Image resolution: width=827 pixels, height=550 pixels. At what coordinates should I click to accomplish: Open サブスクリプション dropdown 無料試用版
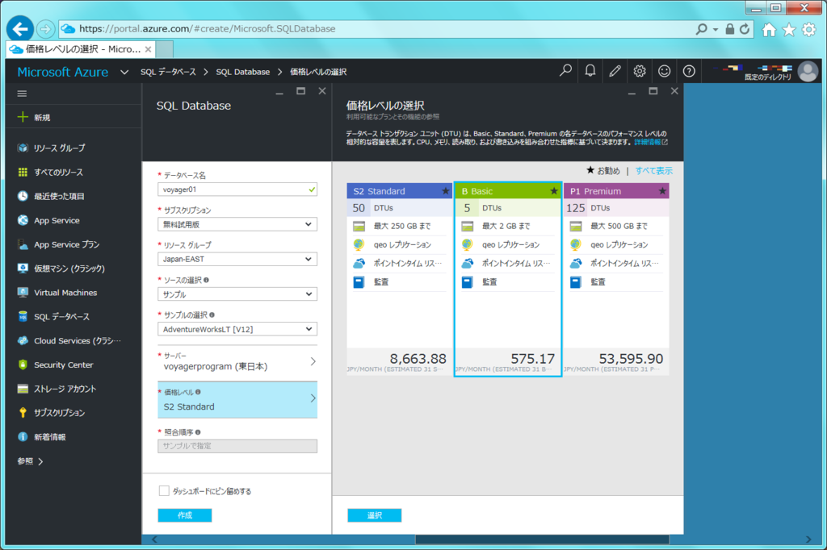point(237,224)
